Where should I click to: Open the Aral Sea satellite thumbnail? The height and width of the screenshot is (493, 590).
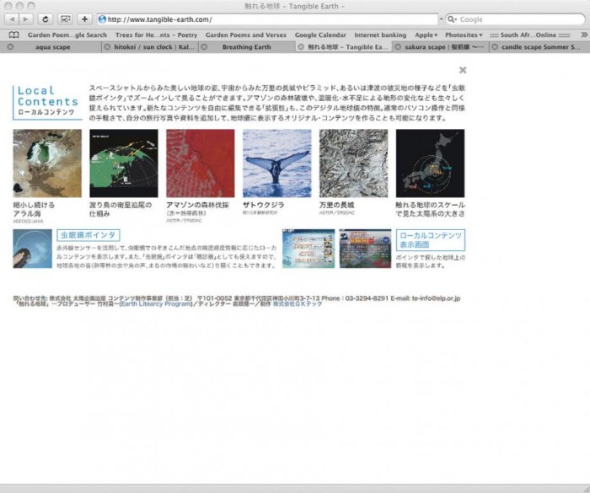[47, 163]
